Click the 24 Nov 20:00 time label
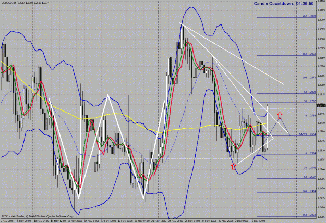This screenshot has height=223, width=326. [176, 221]
